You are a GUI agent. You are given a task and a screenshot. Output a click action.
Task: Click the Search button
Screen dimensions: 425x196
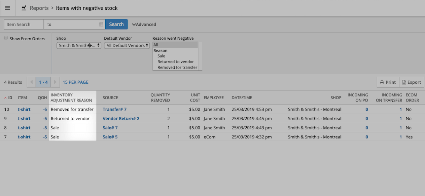[116, 25]
